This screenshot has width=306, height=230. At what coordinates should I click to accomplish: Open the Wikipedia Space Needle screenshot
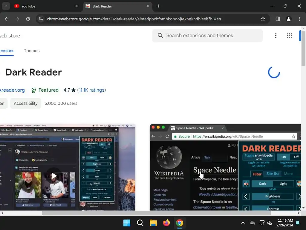pyautogui.click(x=225, y=167)
